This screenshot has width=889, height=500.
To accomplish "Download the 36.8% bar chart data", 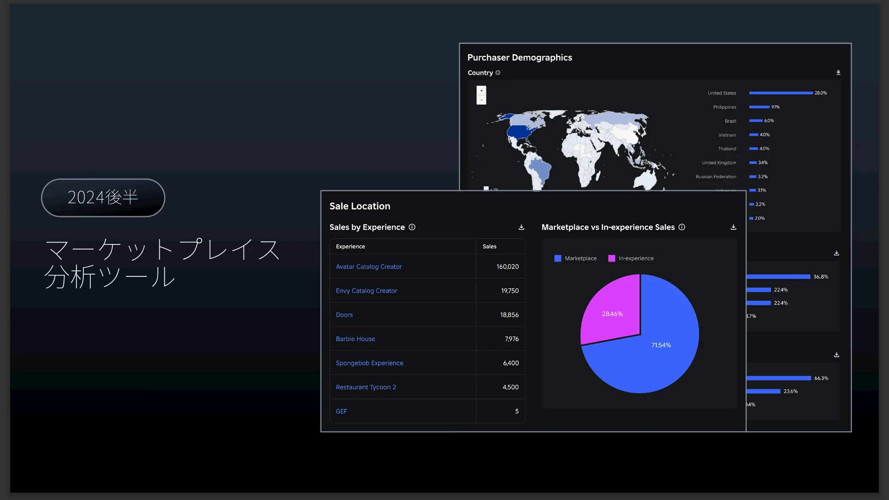I will click(836, 253).
